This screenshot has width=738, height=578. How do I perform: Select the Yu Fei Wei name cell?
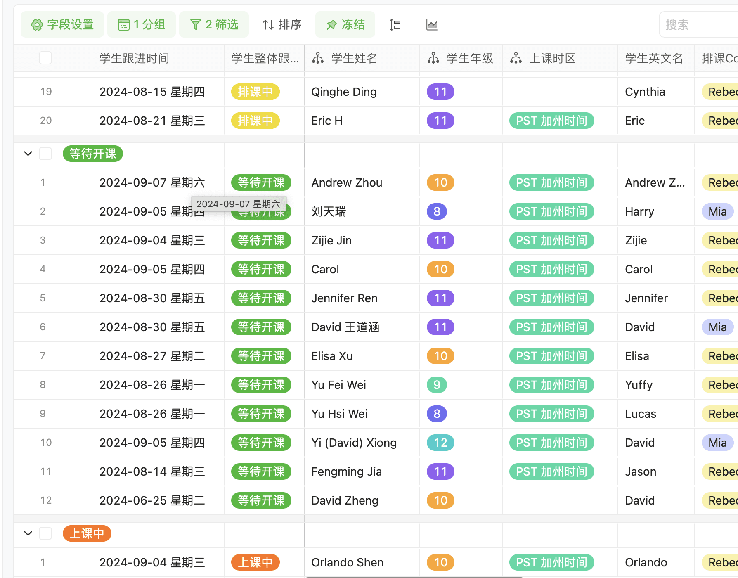(362, 385)
